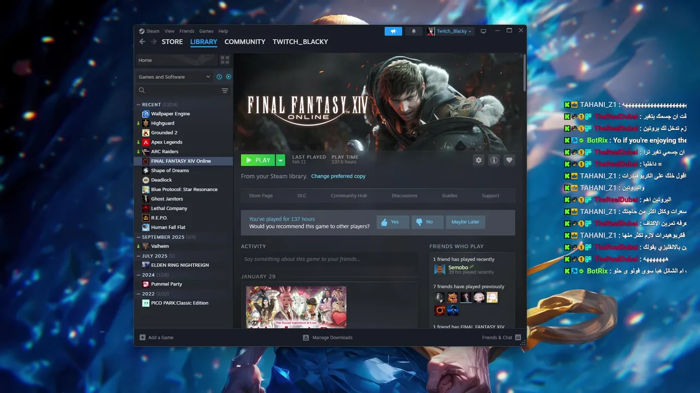The height and width of the screenshot is (393, 700).
Task: Open the Community Hub tab
Action: click(x=349, y=195)
